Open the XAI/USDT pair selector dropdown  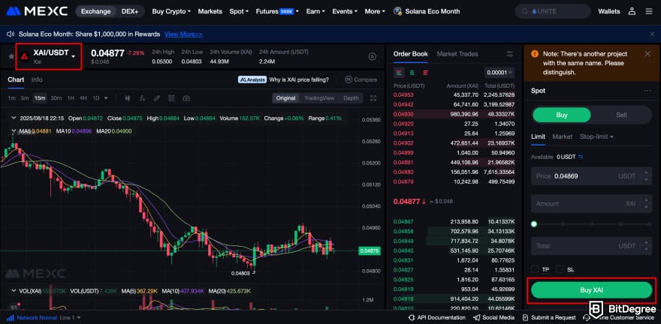(x=49, y=56)
